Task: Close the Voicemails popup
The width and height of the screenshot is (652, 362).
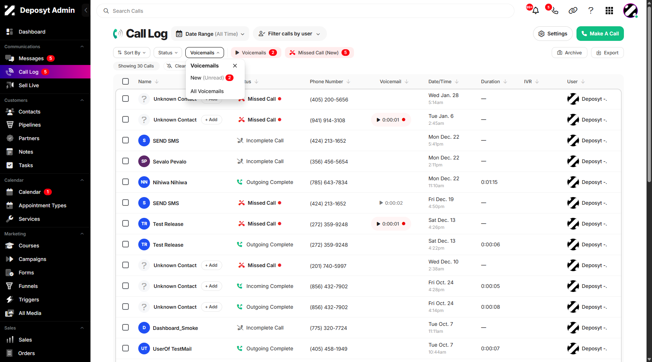Action: point(235,66)
